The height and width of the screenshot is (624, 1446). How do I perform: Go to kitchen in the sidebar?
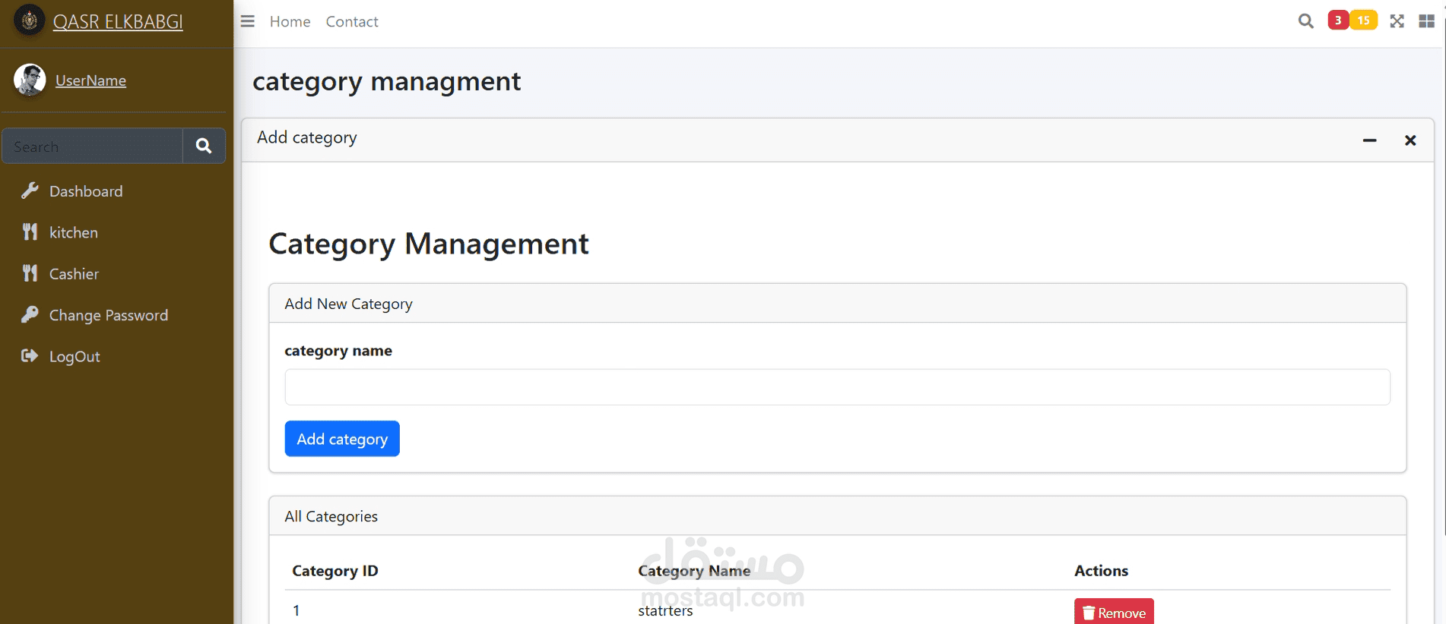click(x=73, y=232)
